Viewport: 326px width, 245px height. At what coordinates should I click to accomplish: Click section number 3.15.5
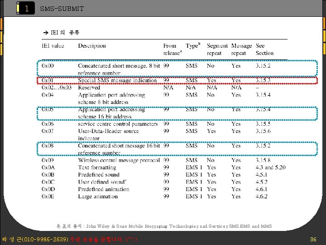(263, 124)
